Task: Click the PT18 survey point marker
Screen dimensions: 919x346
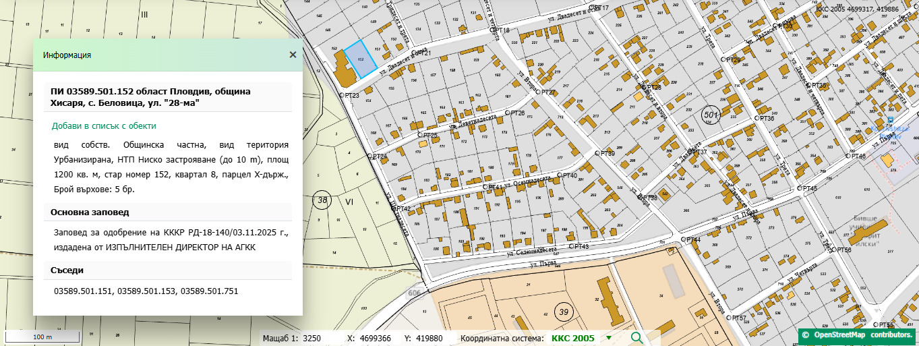Action: (x=492, y=30)
